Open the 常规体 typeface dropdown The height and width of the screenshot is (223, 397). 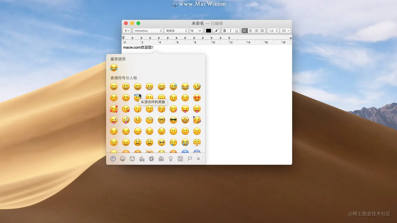point(176,31)
